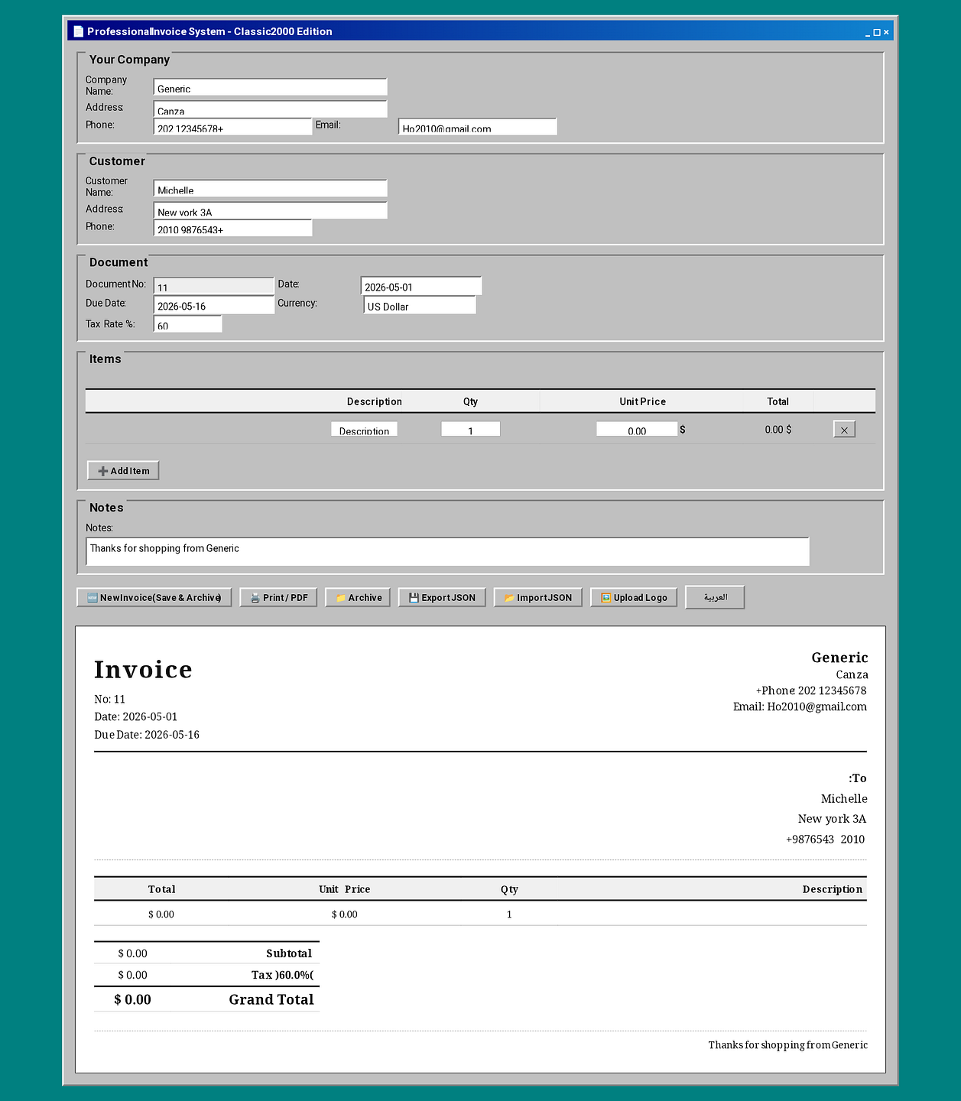Click the document icon in the title bar

pyautogui.click(x=78, y=31)
